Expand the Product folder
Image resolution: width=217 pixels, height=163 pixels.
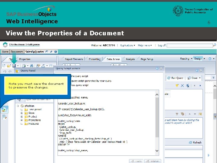pyautogui.click(x=22, y=117)
